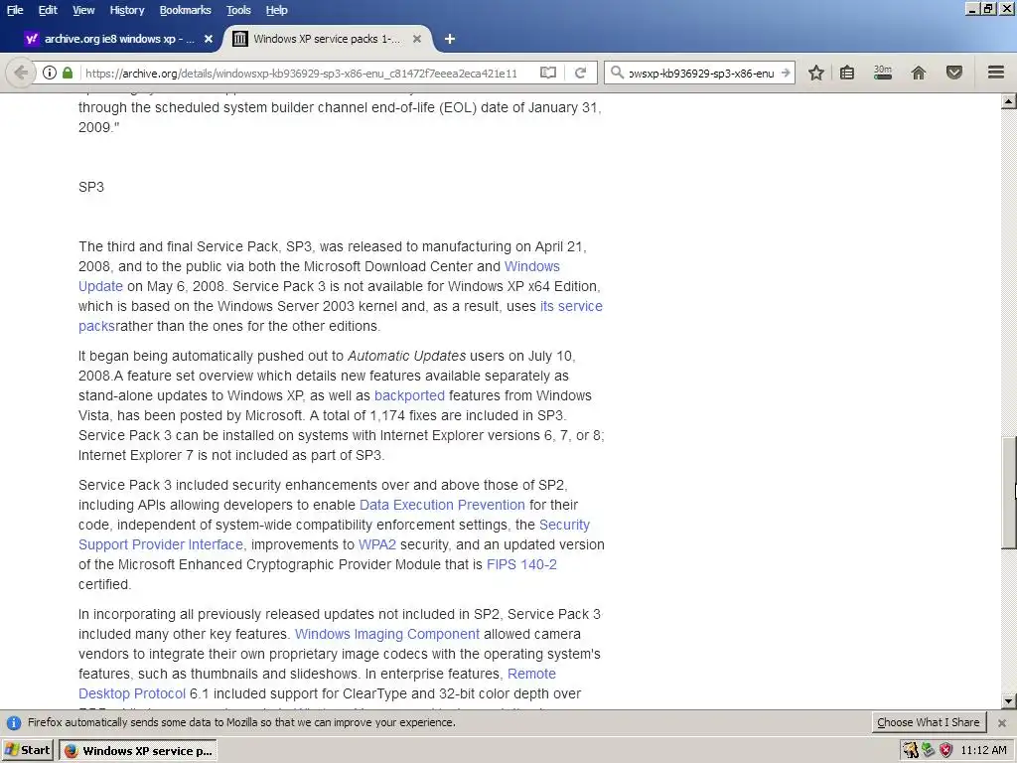Open Windows Imaging Component link
Screen dimensions: 1017x763
click(x=387, y=634)
